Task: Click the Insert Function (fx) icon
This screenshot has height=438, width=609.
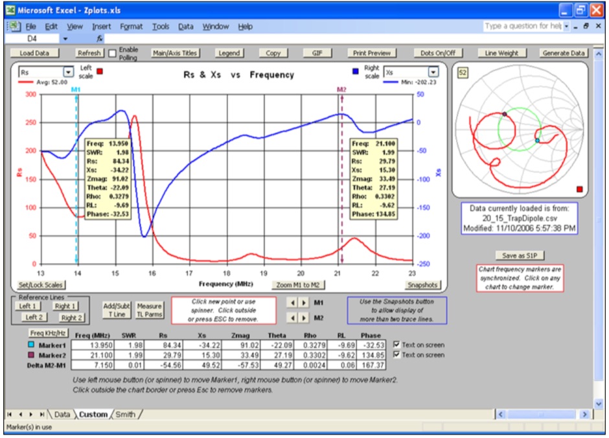Action: tap(100, 38)
